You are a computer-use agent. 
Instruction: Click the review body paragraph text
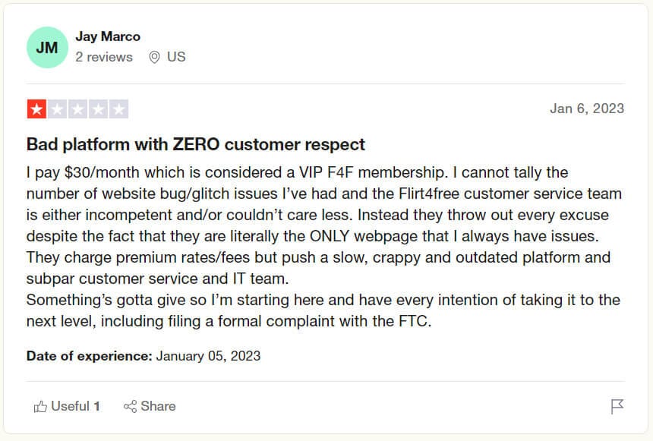coord(324,247)
